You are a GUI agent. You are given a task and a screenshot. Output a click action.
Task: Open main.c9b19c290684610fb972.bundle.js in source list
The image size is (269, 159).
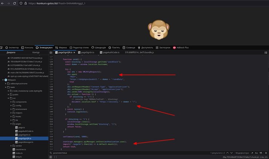(x=26, y=73)
